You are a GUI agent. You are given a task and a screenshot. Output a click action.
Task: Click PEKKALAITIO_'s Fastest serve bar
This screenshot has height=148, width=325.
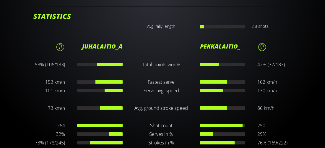(222, 82)
